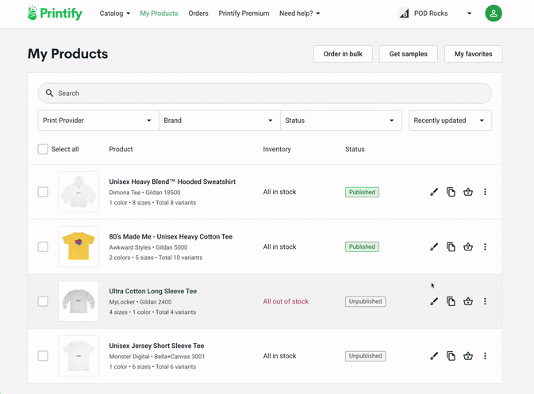
Task: Select the Hooded Sweatshirt checkbox
Action: click(43, 192)
